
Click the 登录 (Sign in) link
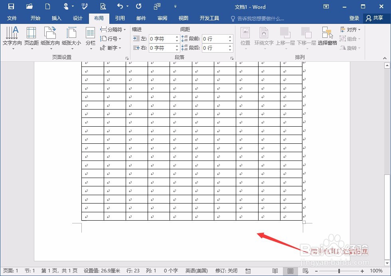click(354, 18)
